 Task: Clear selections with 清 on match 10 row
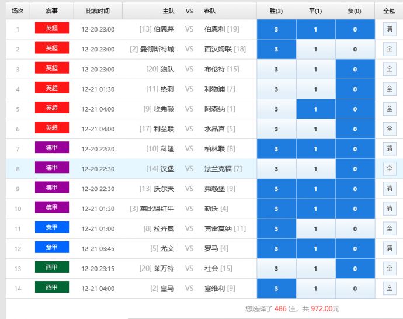coord(390,209)
